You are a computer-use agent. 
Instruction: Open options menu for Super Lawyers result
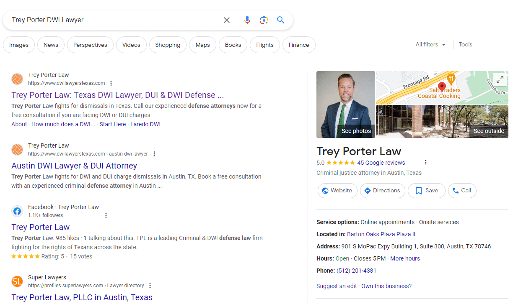click(150, 286)
